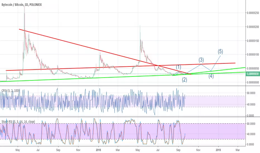Click the Stoch RSI 40.0000 axis value
The width and height of the screenshot is (260, 153).
(251, 134)
